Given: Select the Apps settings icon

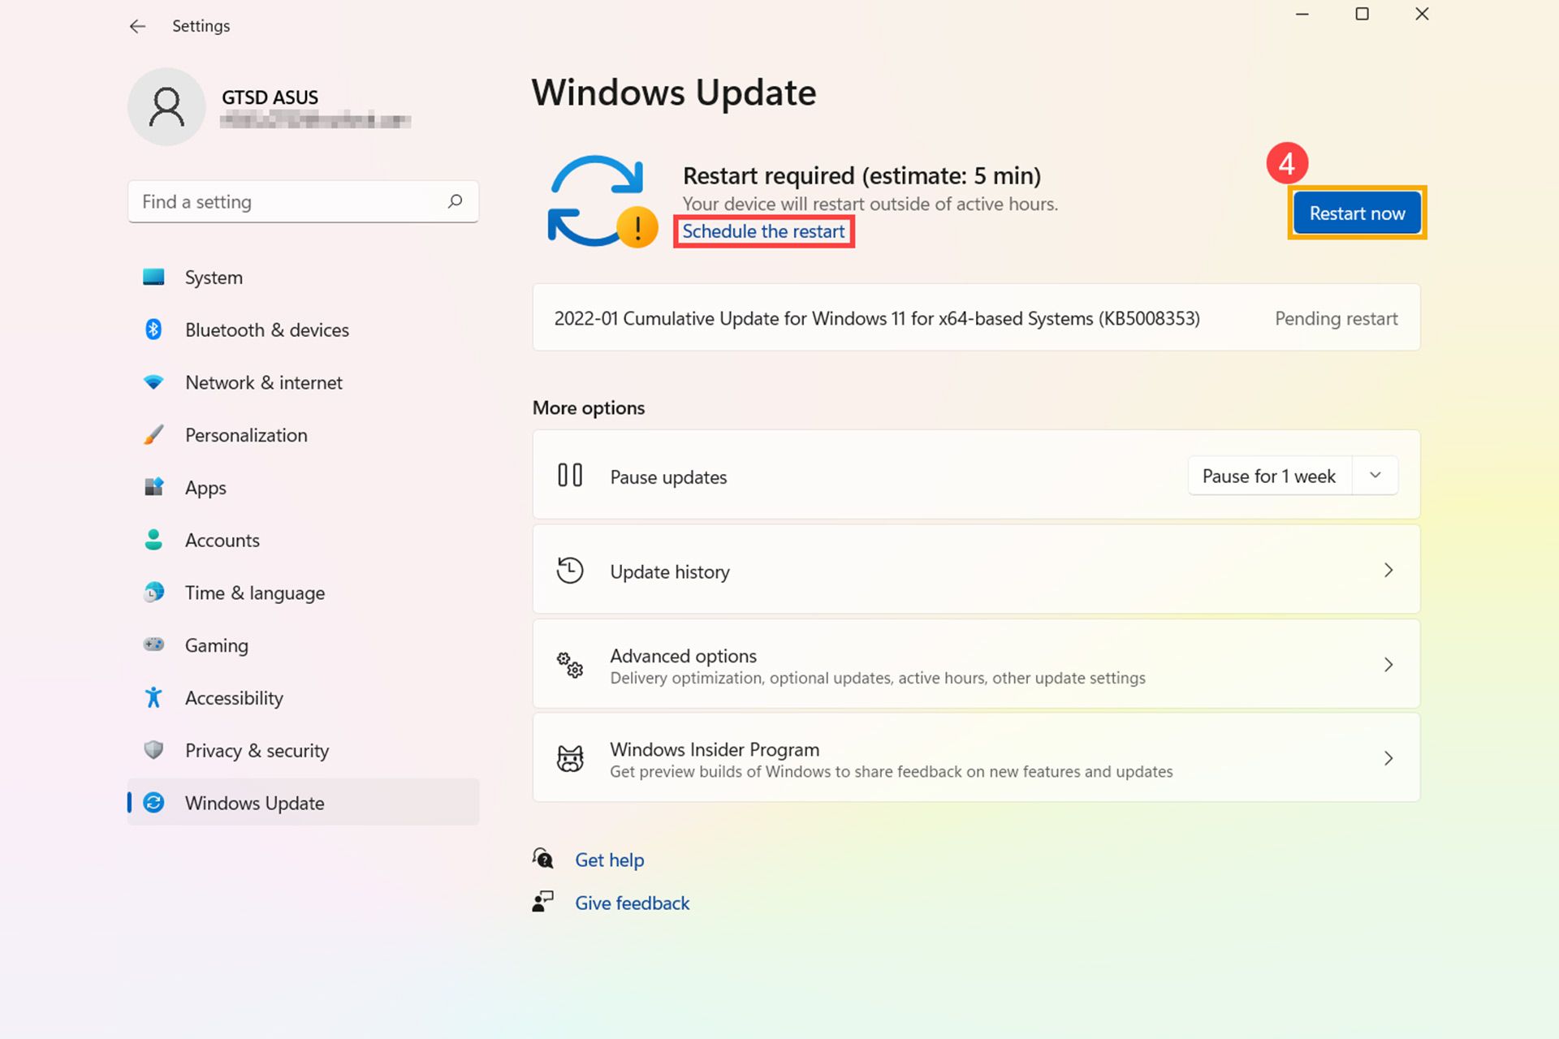Looking at the screenshot, I should 153,487.
